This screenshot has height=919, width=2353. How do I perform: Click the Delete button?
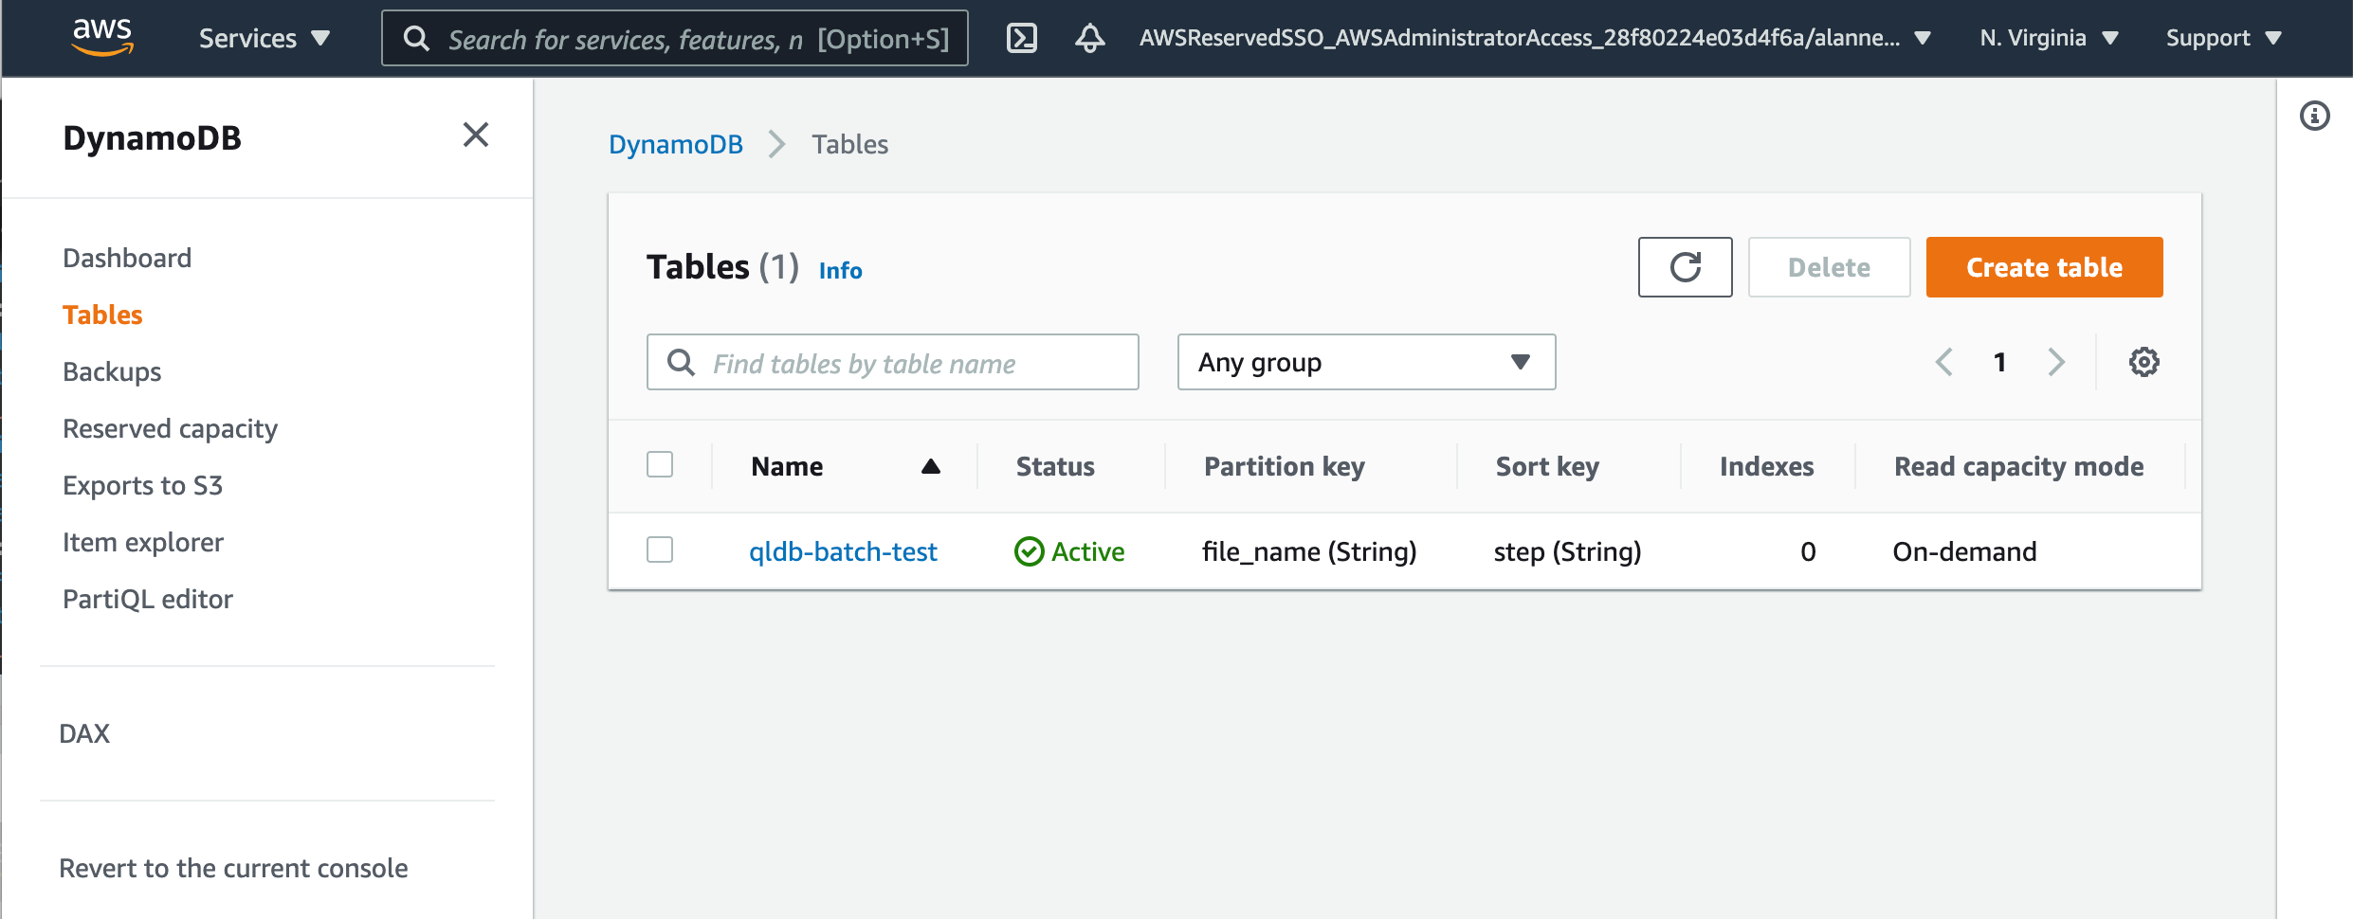coord(1829,267)
